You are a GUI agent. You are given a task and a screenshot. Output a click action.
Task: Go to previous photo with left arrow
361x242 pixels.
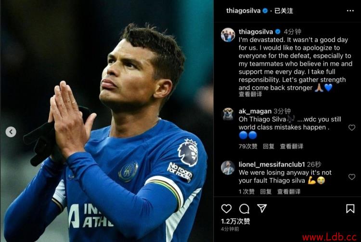11,132
